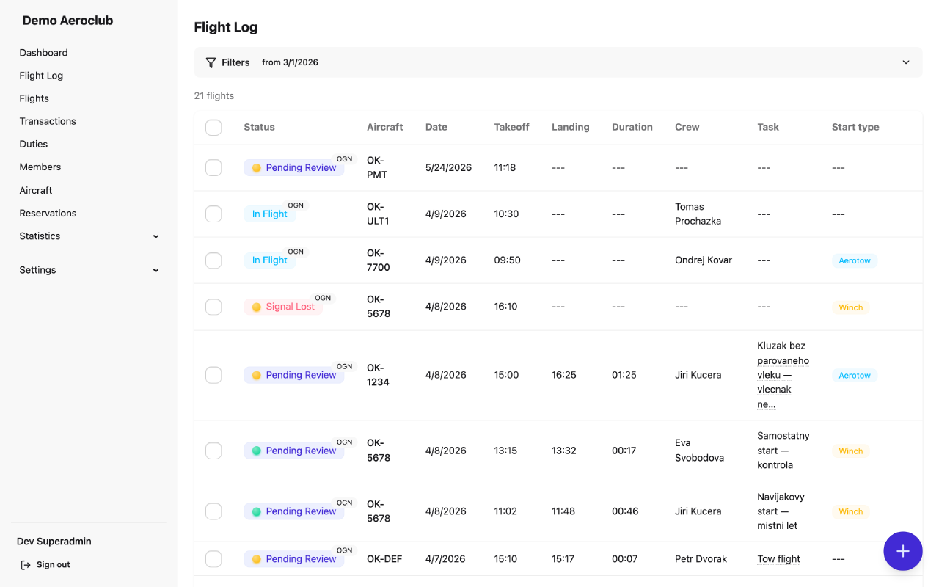Image resolution: width=939 pixels, height=587 pixels.
Task: Check the OK-ULT1 flight row checkbox
Action: (x=213, y=214)
